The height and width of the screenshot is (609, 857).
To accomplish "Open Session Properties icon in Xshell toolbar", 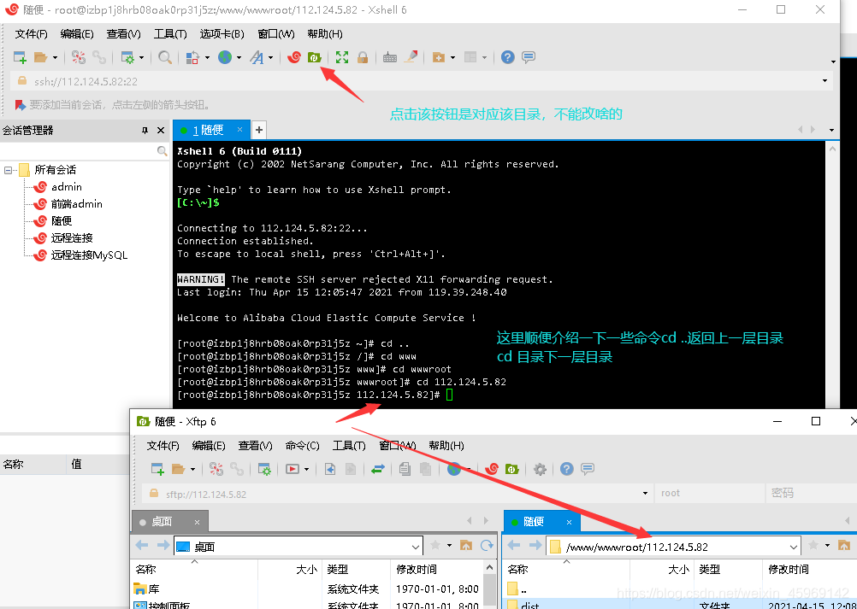I will click(x=127, y=57).
